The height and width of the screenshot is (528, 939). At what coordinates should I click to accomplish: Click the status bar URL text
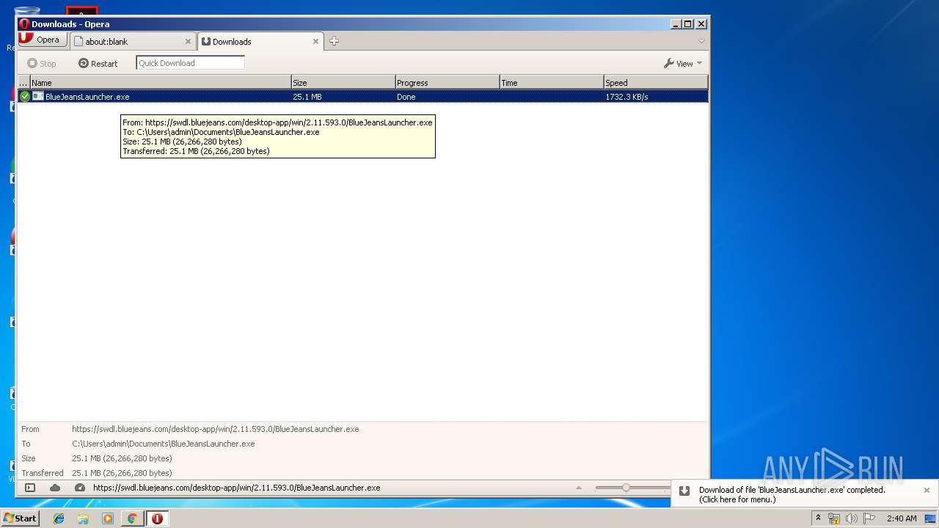pos(236,488)
